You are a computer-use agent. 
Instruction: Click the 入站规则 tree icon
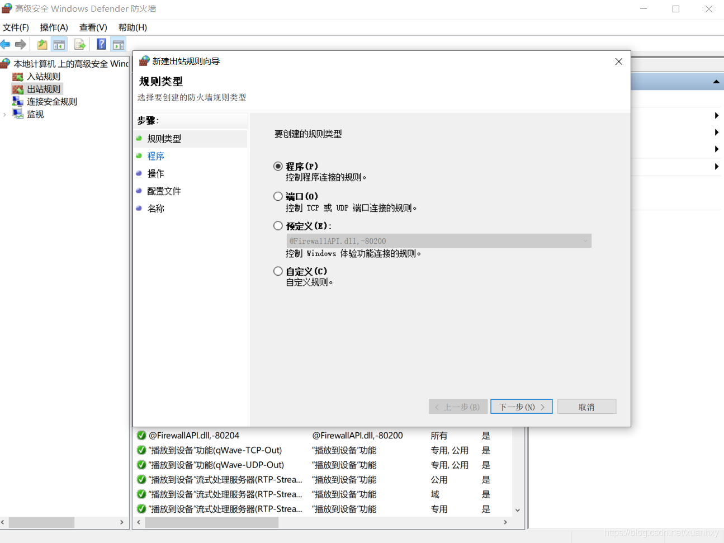18,77
